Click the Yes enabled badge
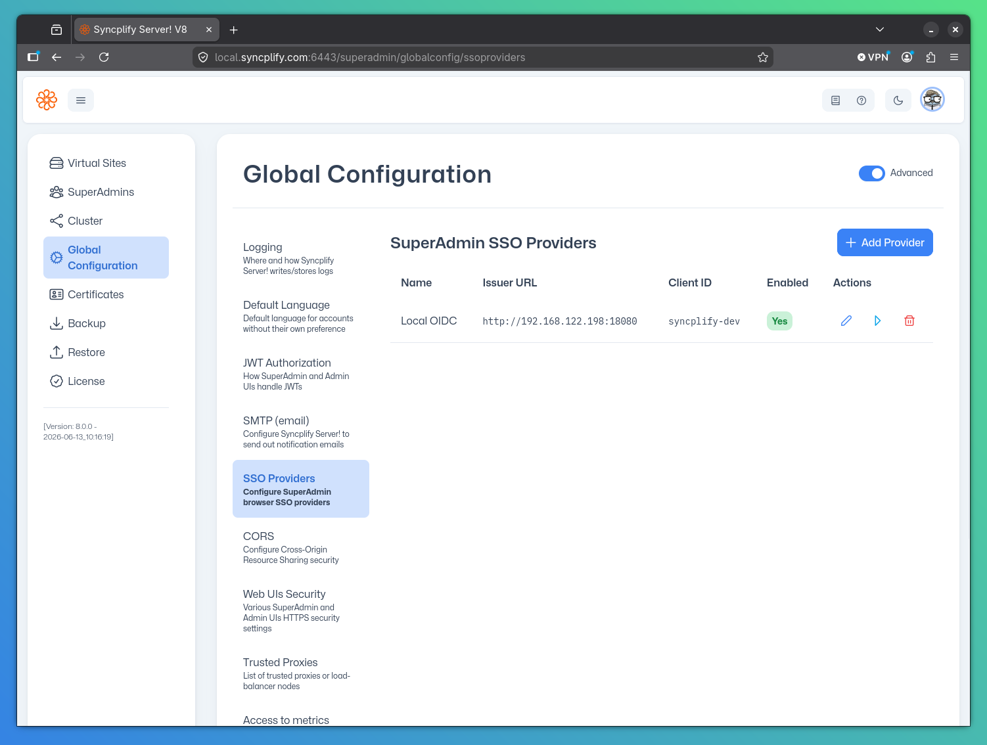The width and height of the screenshot is (987, 745). coord(779,321)
